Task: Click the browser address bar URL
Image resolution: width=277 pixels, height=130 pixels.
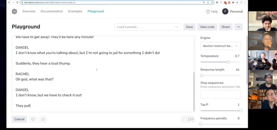Action: tap(50, 2)
